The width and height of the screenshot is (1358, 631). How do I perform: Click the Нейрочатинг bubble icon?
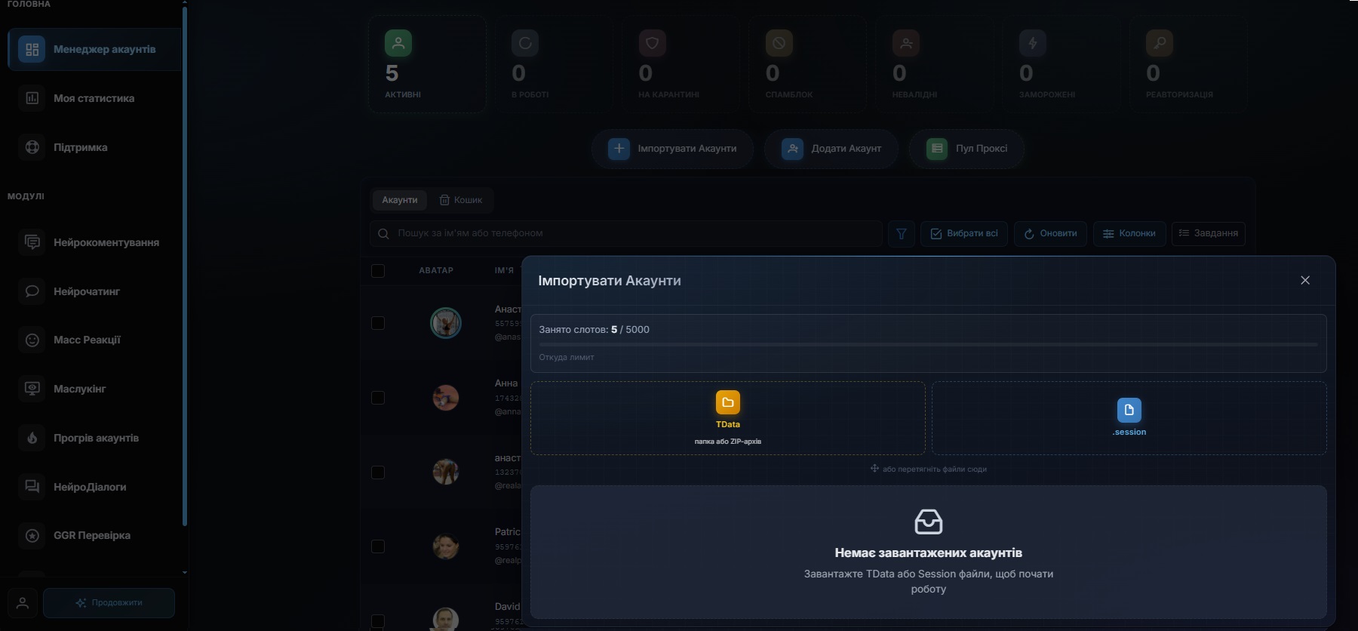32,291
